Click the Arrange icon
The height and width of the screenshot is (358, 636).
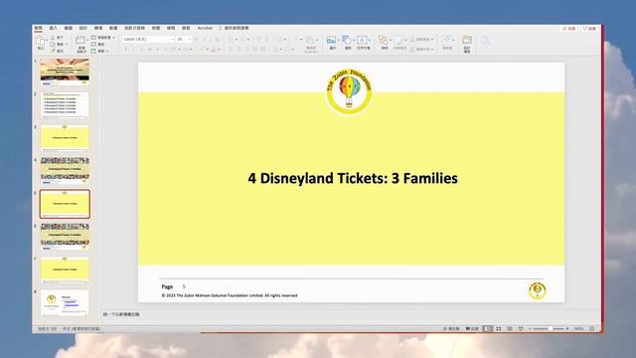[x=384, y=40]
